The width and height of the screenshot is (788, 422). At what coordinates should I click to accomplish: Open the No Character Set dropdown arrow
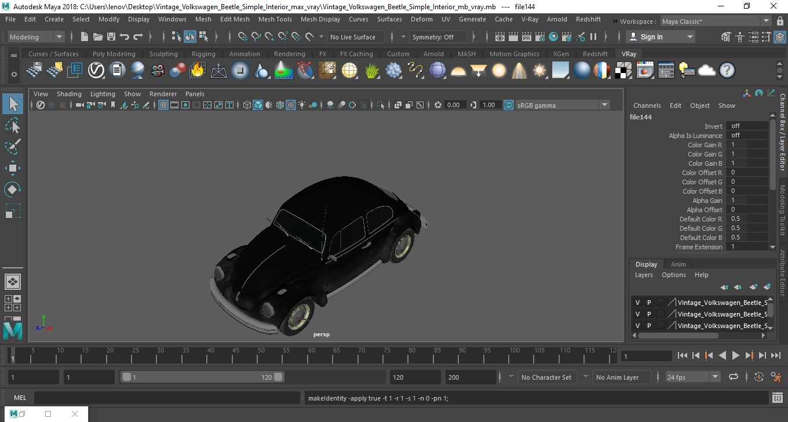click(510, 377)
